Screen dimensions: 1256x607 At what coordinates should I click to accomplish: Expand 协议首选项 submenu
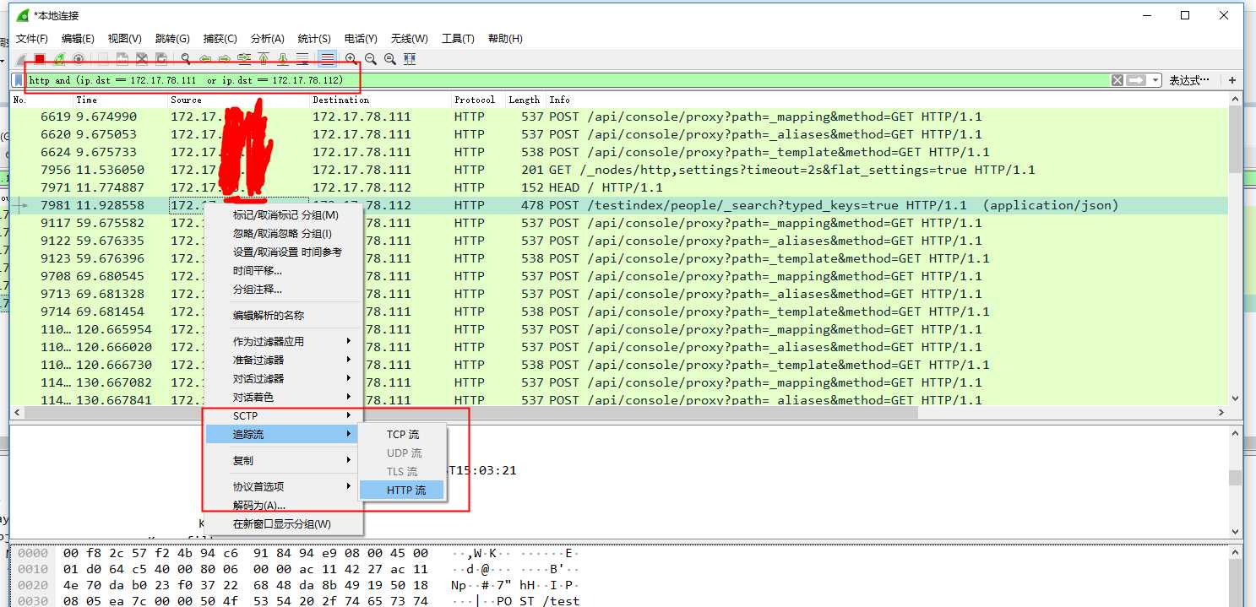coord(285,487)
